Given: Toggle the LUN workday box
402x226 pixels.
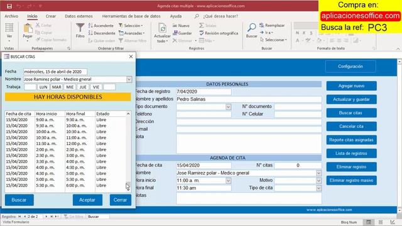Looking at the screenshot, I should tap(43, 87).
